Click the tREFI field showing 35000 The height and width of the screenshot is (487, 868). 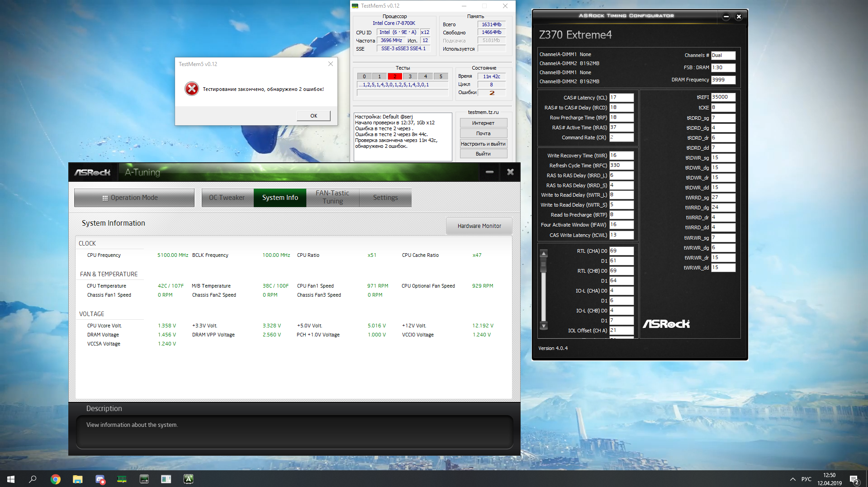[x=723, y=97]
